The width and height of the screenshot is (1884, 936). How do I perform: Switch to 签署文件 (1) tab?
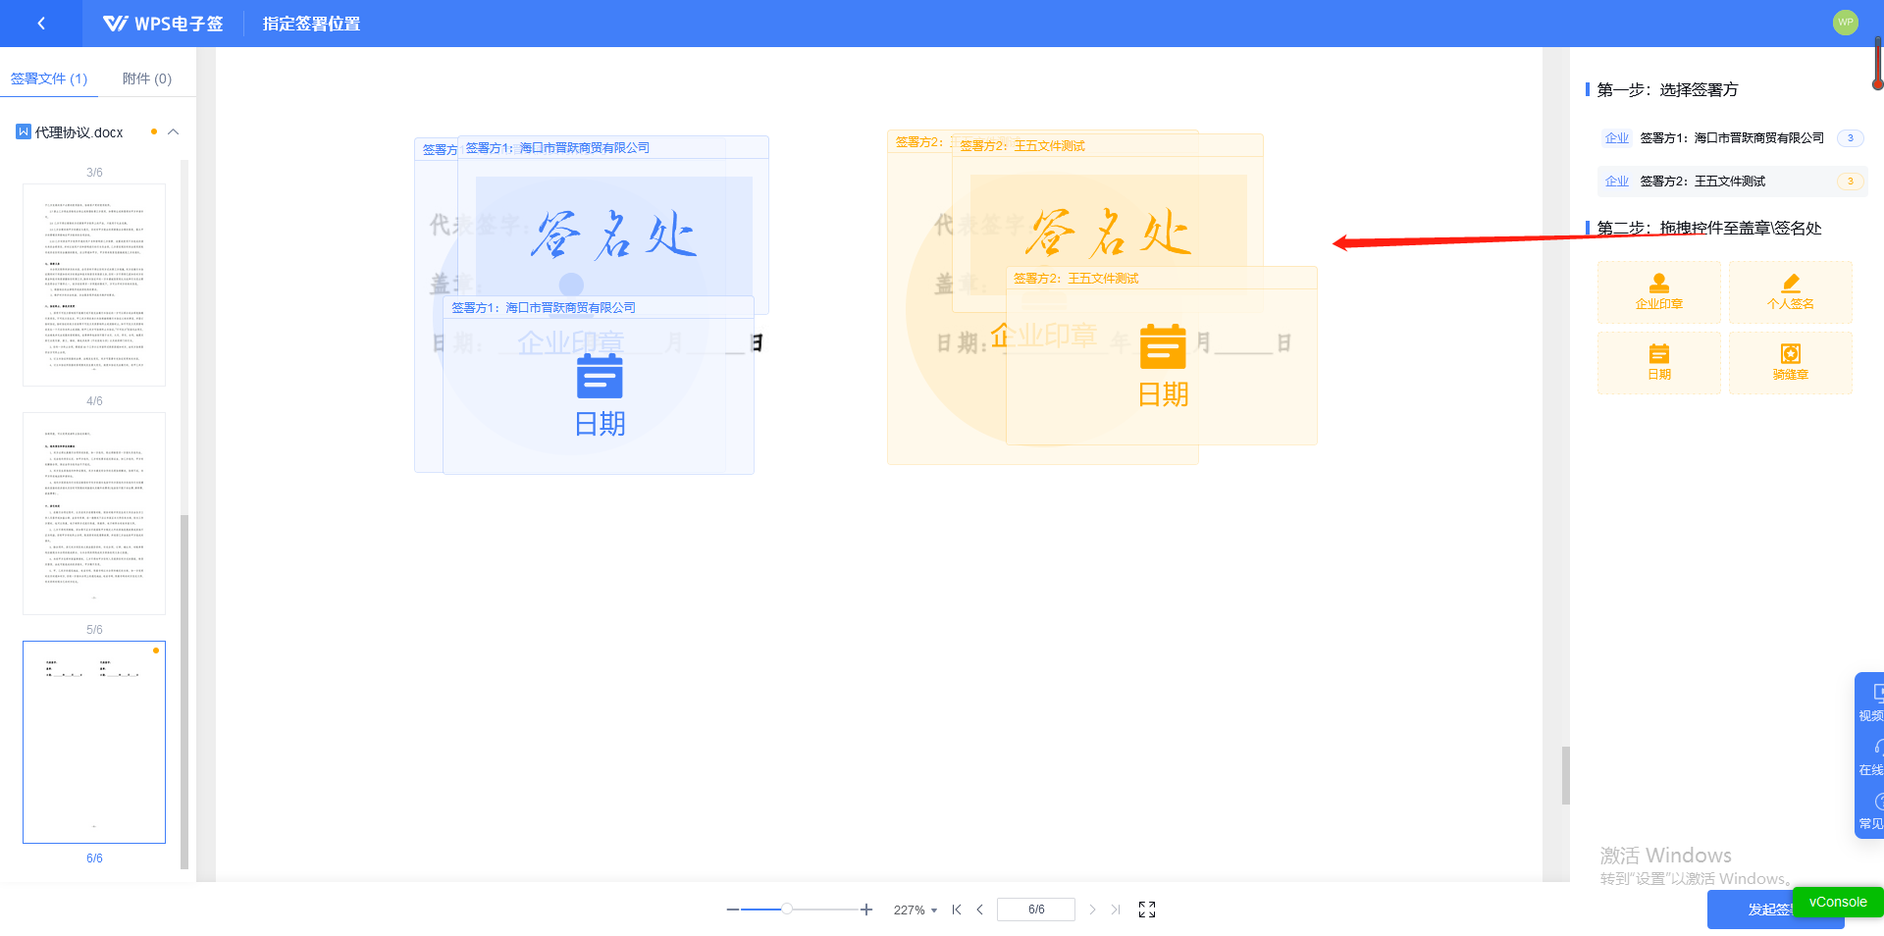(x=49, y=78)
